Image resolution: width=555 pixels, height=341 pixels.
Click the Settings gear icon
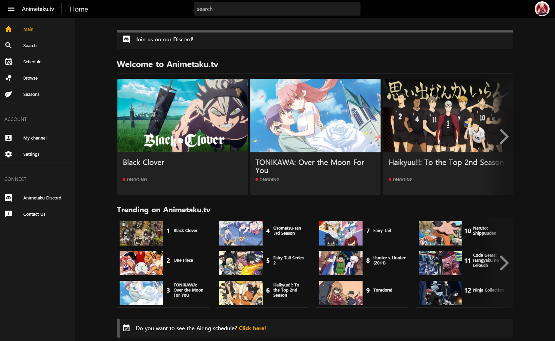8,154
